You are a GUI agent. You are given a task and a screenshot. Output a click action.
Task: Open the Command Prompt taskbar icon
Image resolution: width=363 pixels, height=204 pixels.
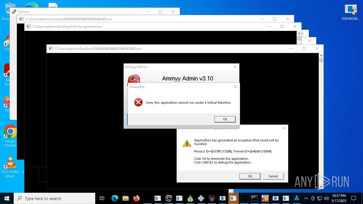pos(254,198)
